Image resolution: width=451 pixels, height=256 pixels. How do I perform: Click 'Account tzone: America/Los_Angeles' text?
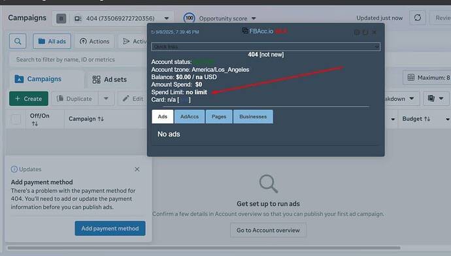200,69
